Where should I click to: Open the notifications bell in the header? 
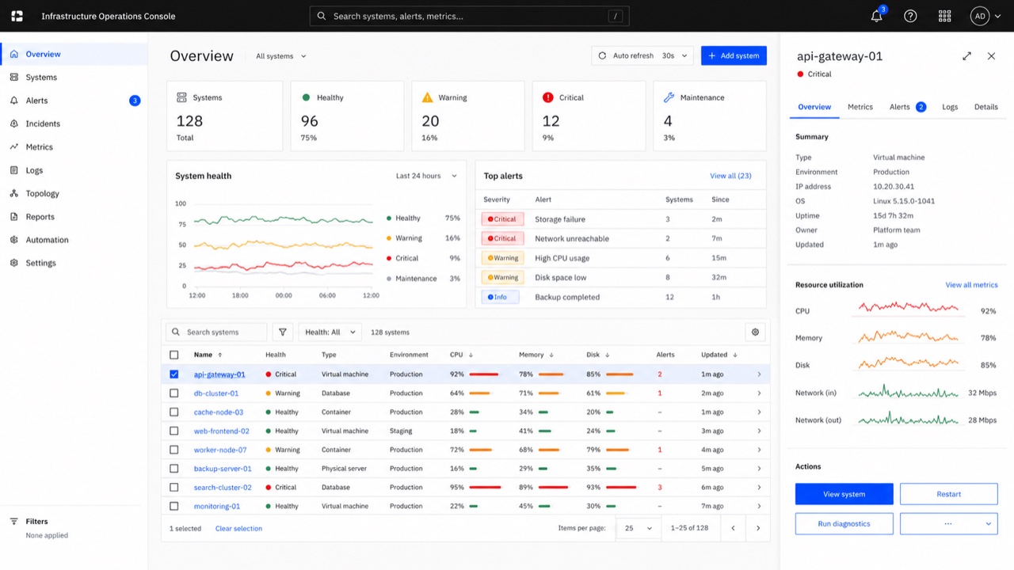[x=876, y=16]
